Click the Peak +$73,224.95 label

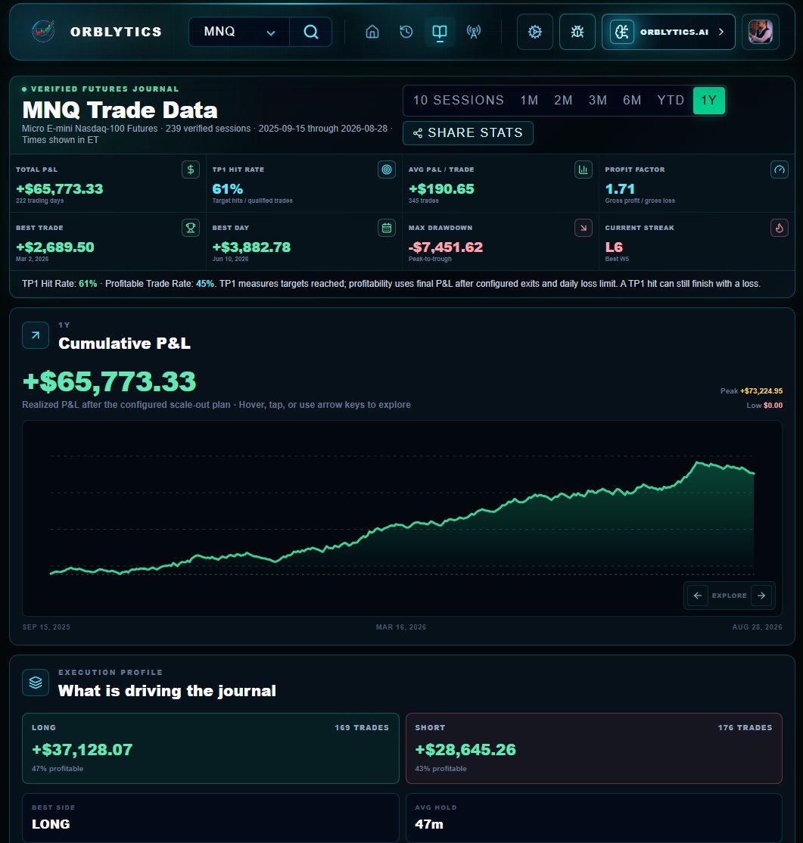point(752,391)
